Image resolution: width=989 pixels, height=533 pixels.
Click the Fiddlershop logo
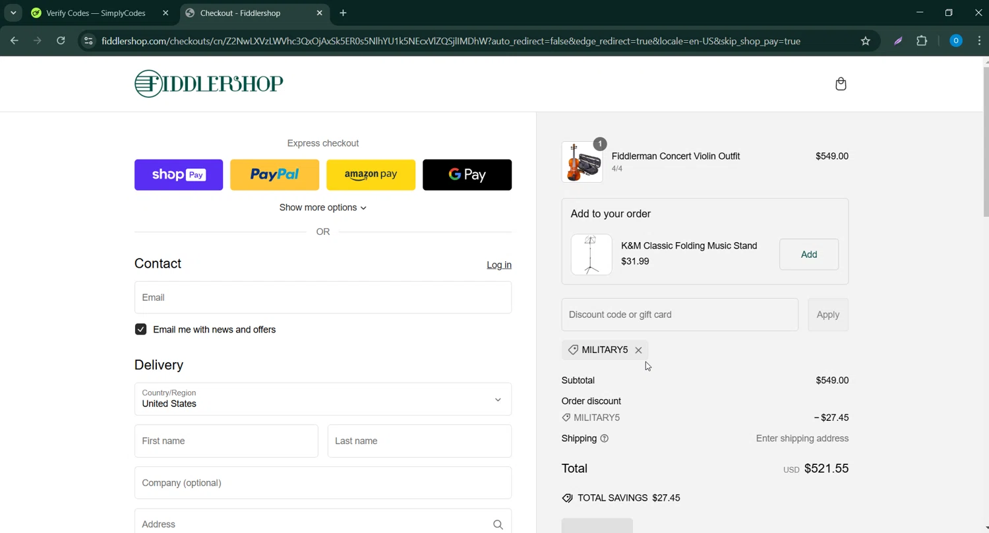[x=209, y=84]
